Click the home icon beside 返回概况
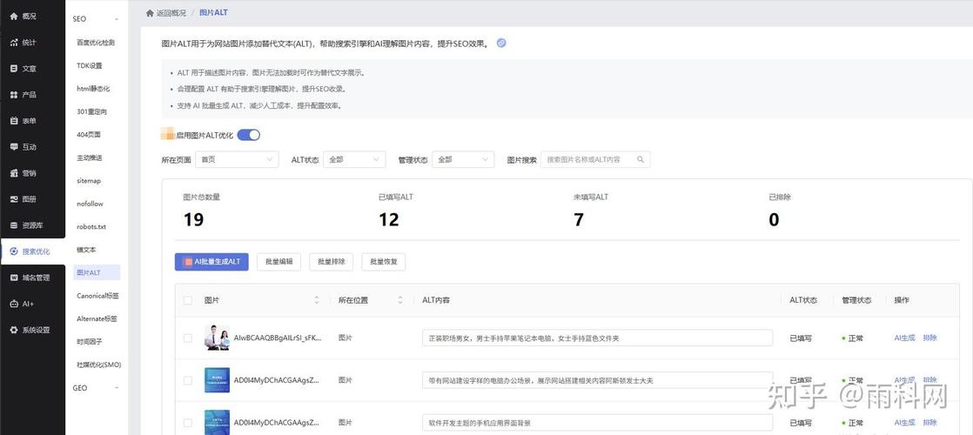This screenshot has width=973, height=435. 150,12
